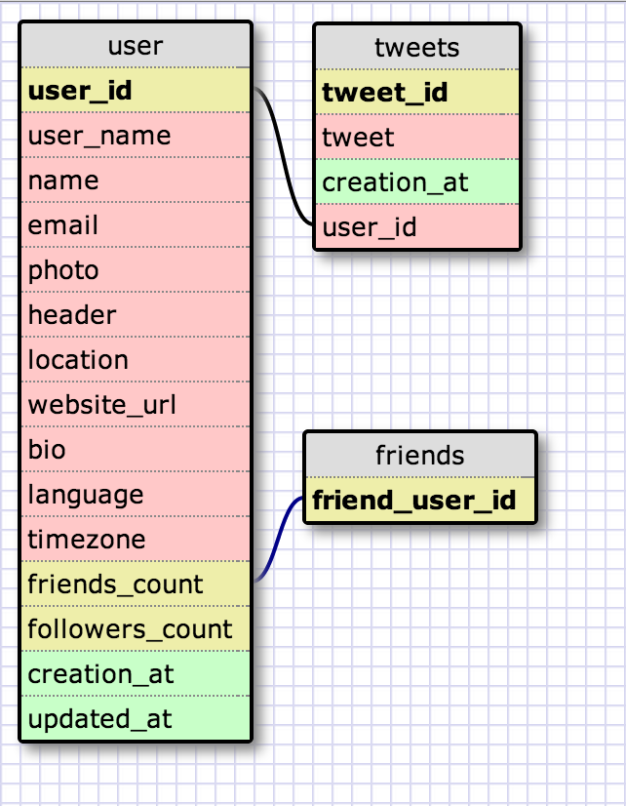The height and width of the screenshot is (806, 626).
Task: Select the bio field in user table
Action: [x=136, y=450]
